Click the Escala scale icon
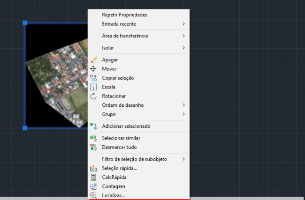305x200 pixels. (x=93, y=87)
